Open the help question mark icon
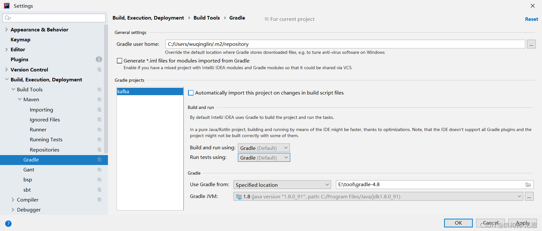Image resolution: width=542 pixels, height=231 pixels. (x=8, y=224)
